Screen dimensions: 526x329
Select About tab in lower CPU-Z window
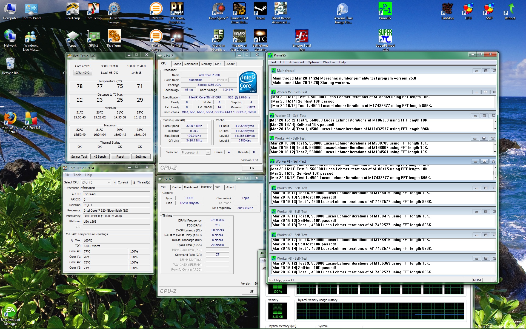tap(230, 187)
